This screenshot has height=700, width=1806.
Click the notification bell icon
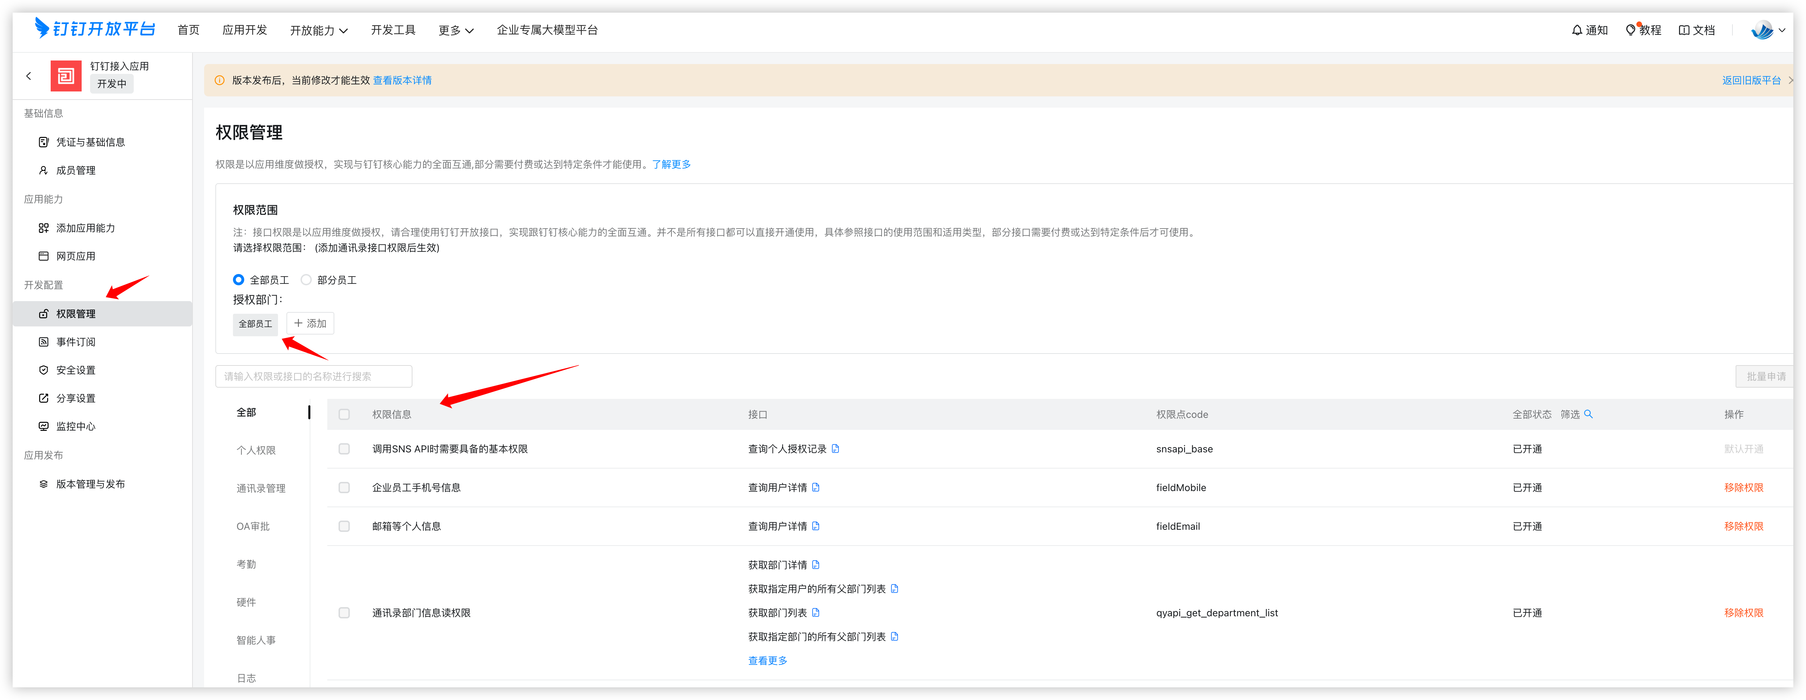[1577, 30]
